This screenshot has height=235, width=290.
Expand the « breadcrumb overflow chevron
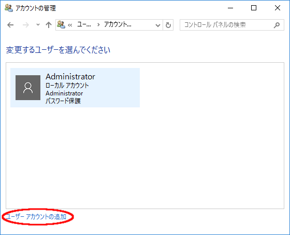tap(70, 25)
